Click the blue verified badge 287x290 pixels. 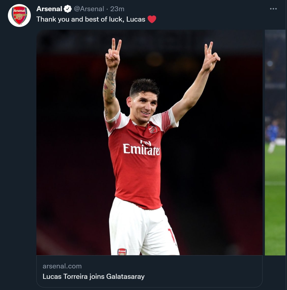(x=67, y=9)
